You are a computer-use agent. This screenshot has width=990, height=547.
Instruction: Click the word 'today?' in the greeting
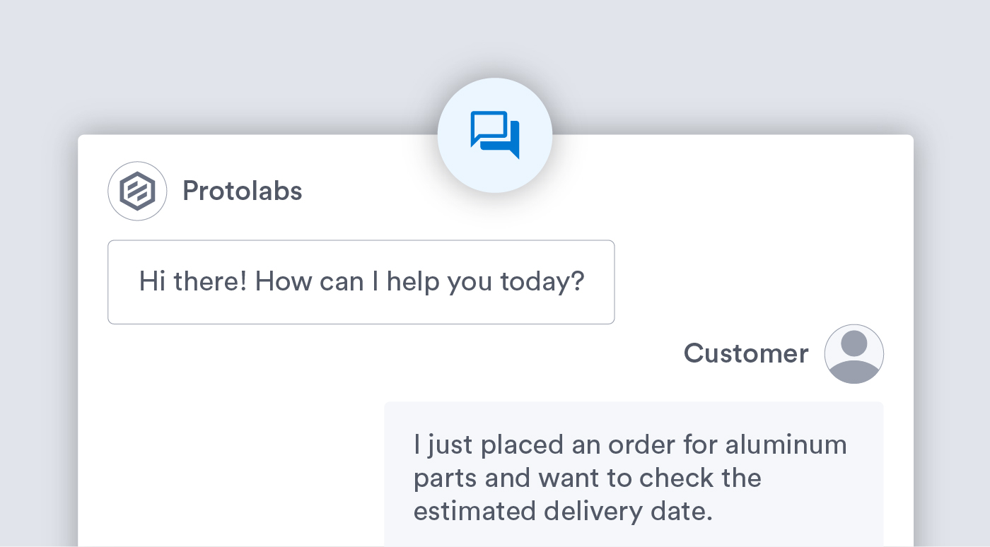(x=542, y=282)
